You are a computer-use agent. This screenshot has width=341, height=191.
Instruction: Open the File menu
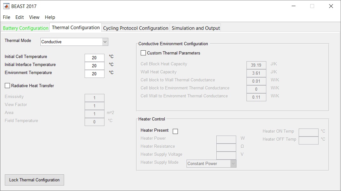(x=6, y=17)
